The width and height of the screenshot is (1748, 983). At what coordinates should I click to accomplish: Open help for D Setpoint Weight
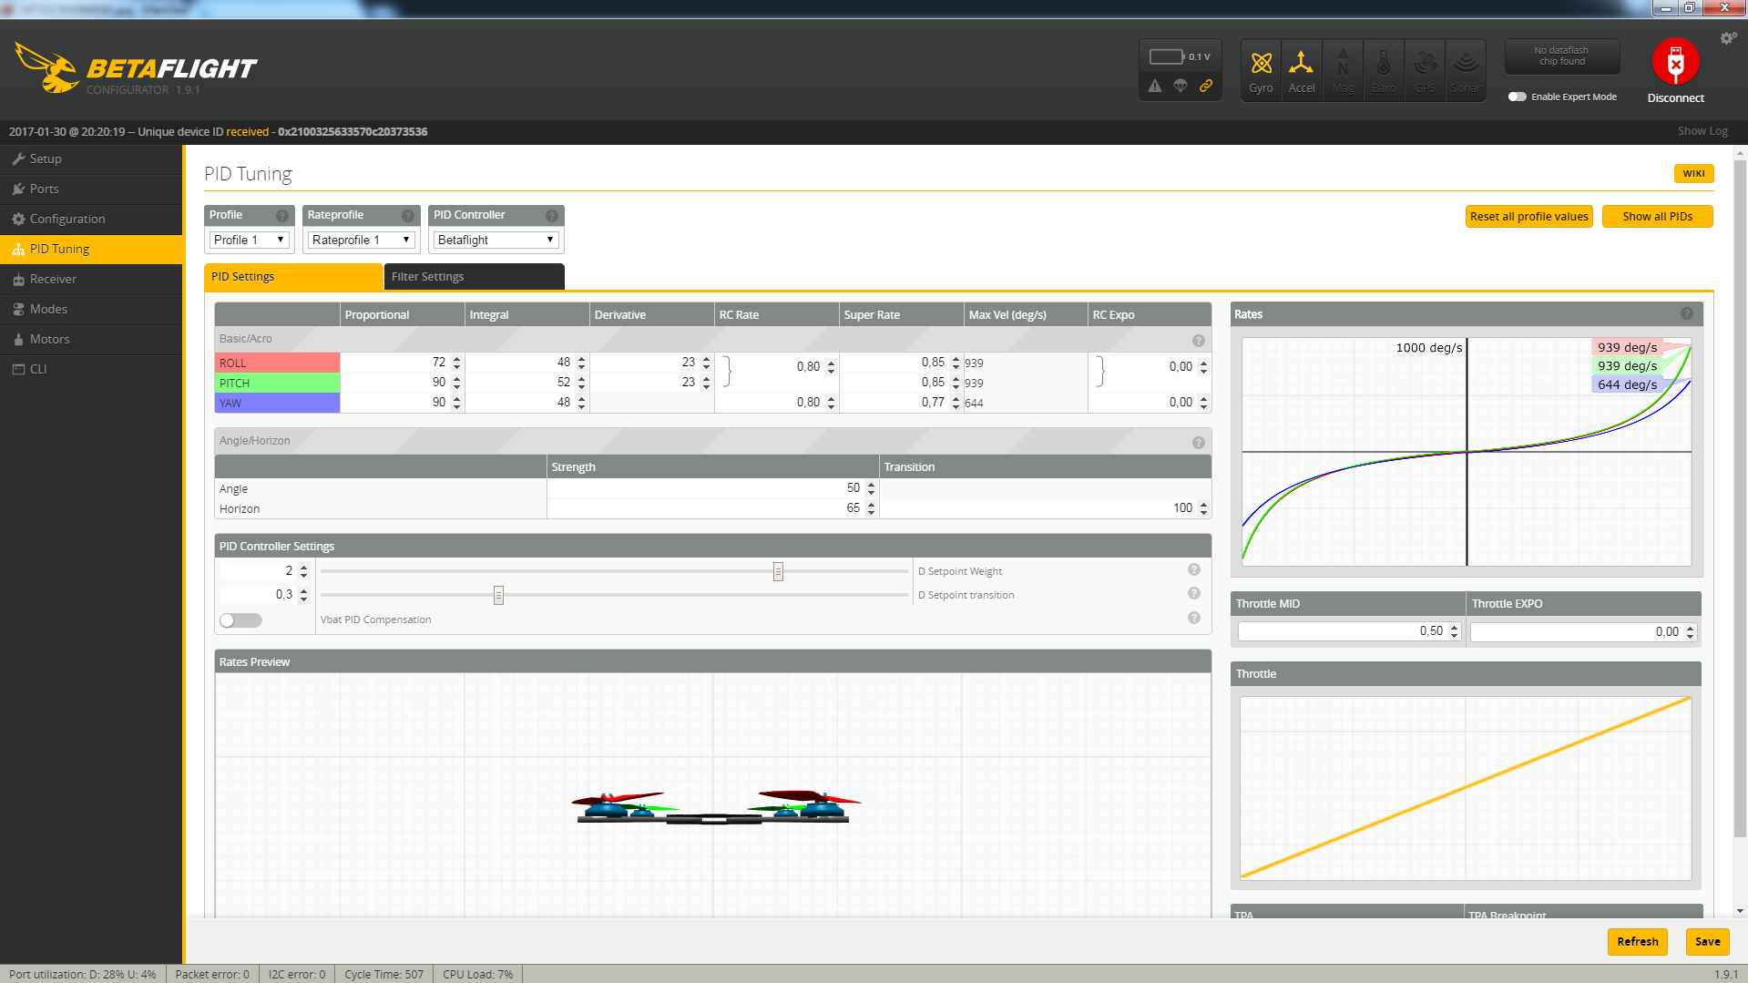pyautogui.click(x=1194, y=569)
